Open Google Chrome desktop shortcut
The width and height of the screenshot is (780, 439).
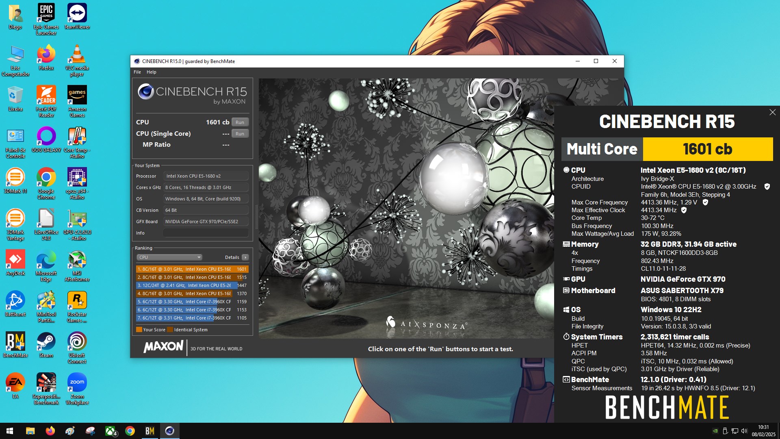[x=46, y=183]
